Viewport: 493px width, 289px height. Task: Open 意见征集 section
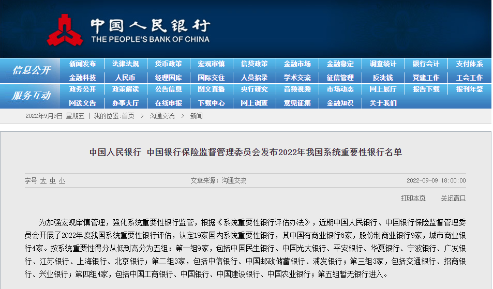(x=297, y=103)
